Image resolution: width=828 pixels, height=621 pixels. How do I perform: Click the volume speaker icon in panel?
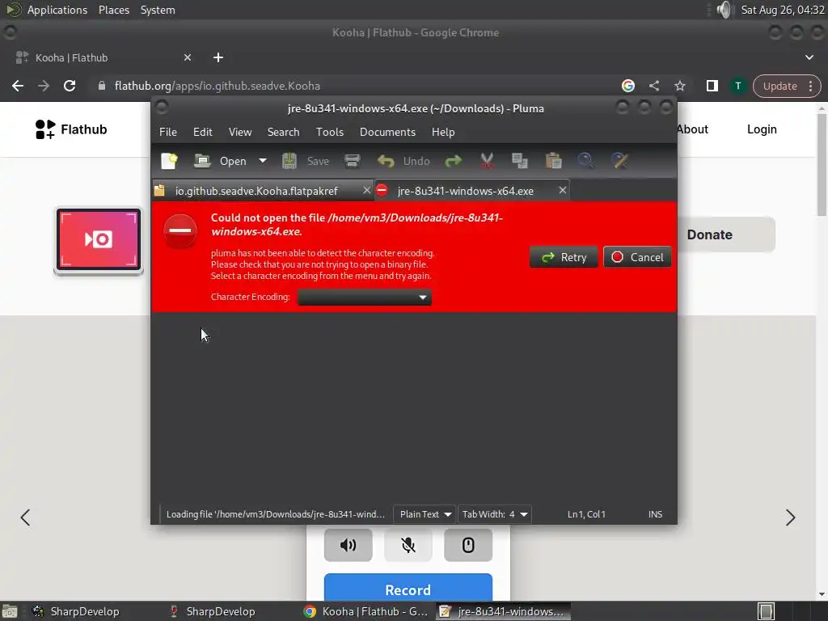coord(725,10)
